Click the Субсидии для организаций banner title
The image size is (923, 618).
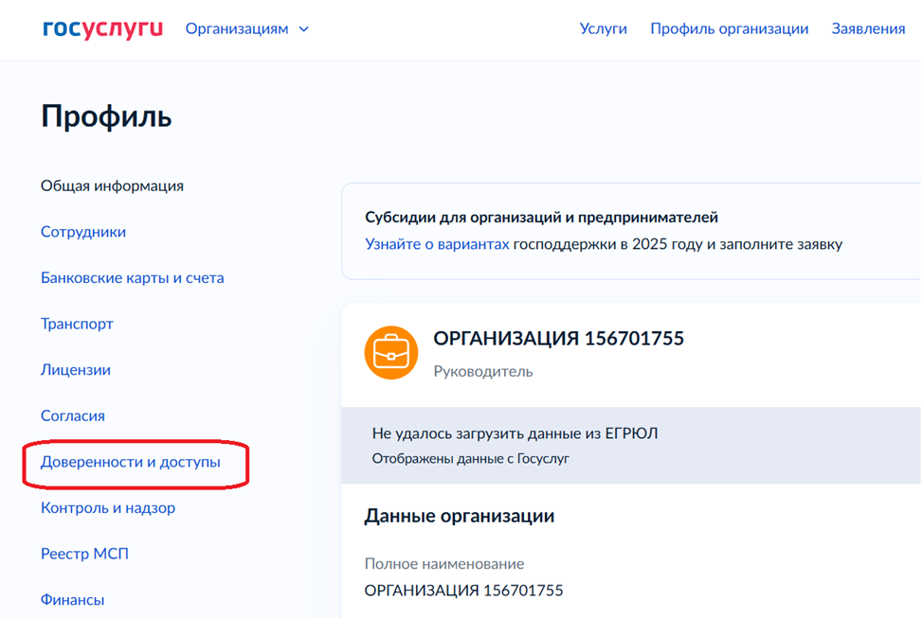click(x=541, y=218)
